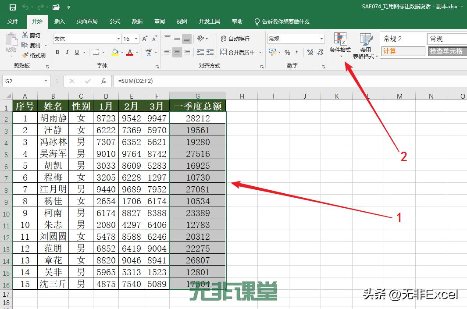Click the Percent Style icon
This screenshot has height=309, width=467.
[x=287, y=52]
